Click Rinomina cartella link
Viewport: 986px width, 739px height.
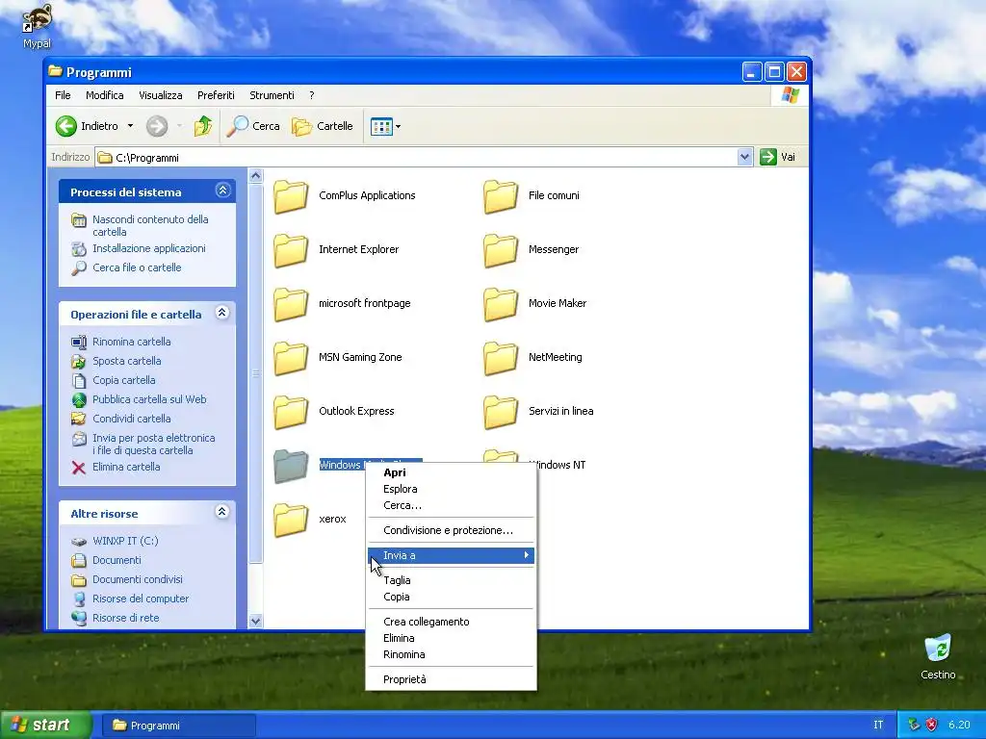(x=131, y=342)
